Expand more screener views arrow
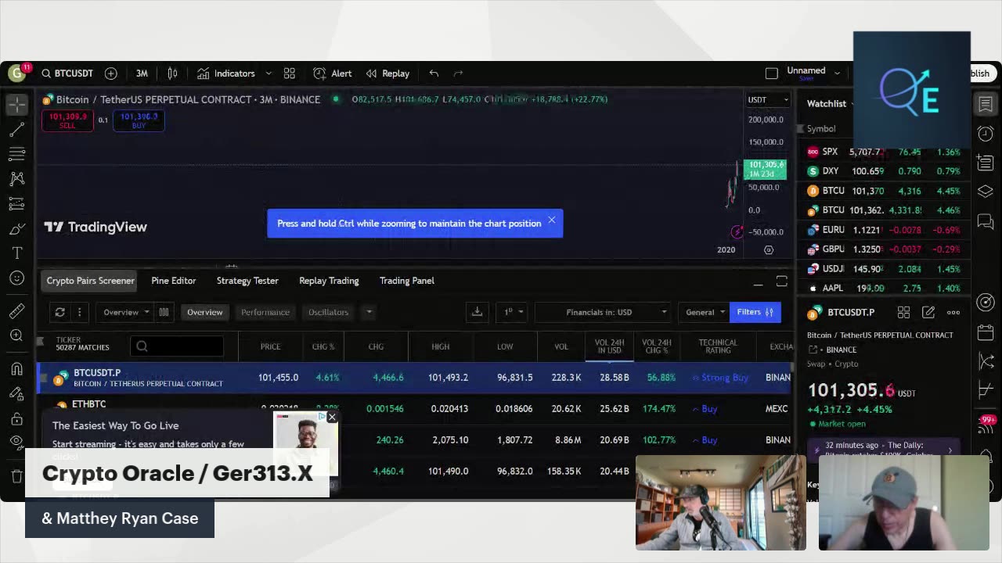Viewport: 1002px width, 563px height. 369,312
